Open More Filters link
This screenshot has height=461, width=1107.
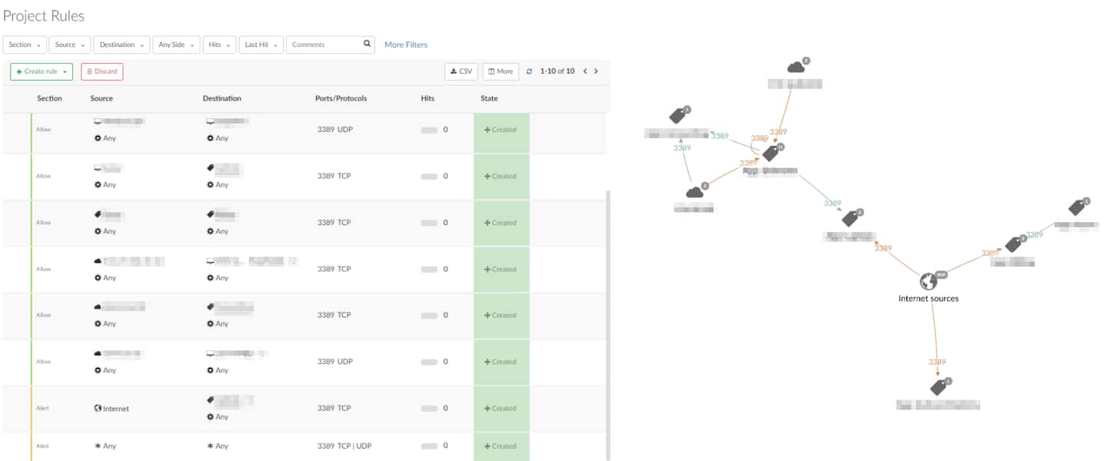click(406, 45)
